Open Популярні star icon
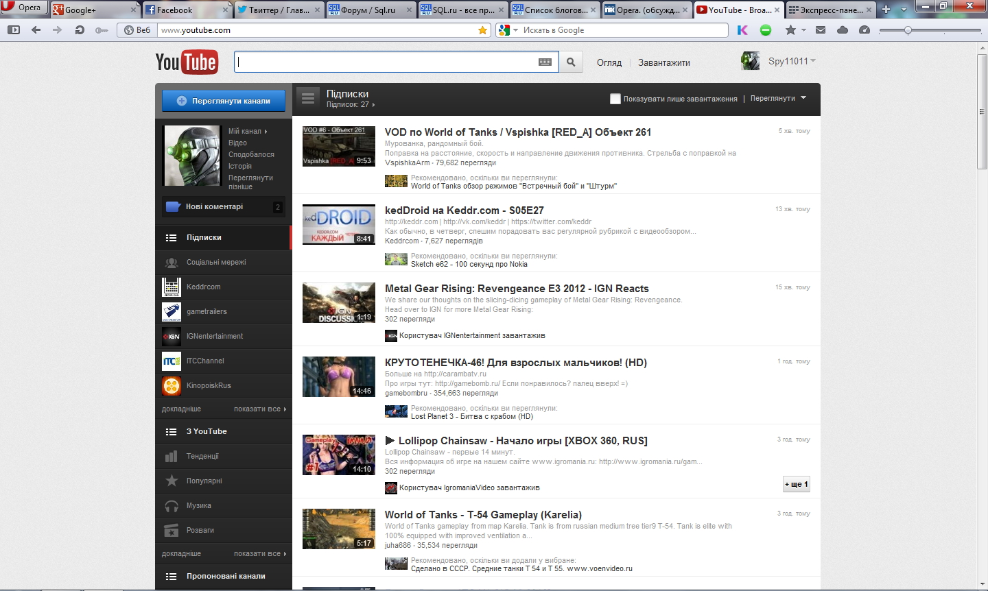Image resolution: width=988 pixels, height=591 pixels. 172,481
